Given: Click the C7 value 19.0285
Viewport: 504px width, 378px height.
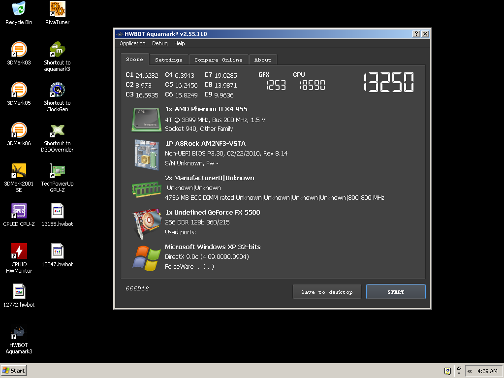Looking at the screenshot, I should coord(225,75).
